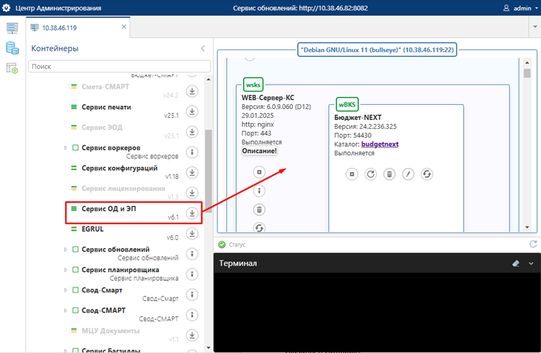541x353 pixels.
Task: Click the Описание! button
Action: 259,151
